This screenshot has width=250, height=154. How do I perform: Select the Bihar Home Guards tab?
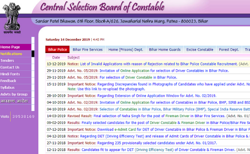coord(164,50)
